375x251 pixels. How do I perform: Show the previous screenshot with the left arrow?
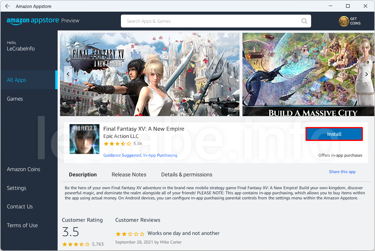(68, 74)
